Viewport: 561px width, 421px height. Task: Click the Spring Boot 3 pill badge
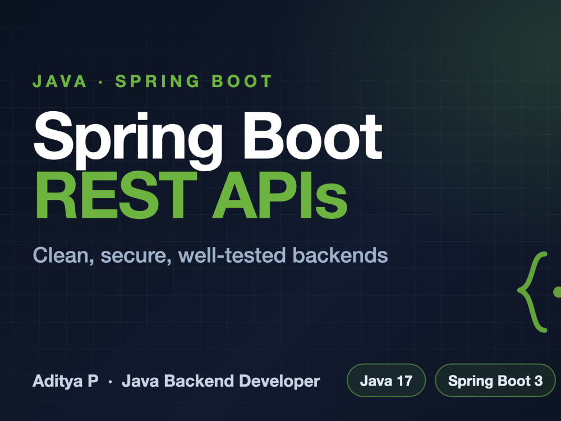click(495, 381)
